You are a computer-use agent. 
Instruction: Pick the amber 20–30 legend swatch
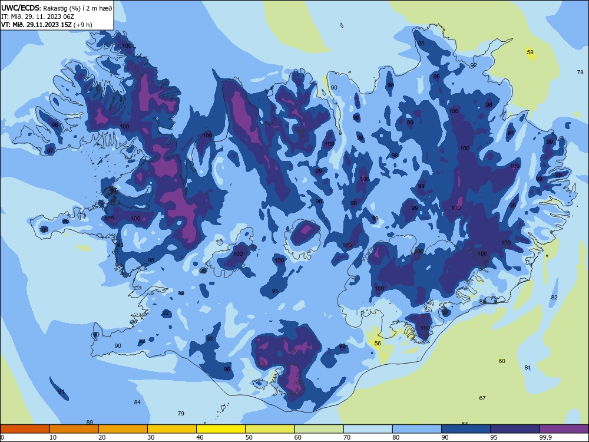(x=123, y=429)
